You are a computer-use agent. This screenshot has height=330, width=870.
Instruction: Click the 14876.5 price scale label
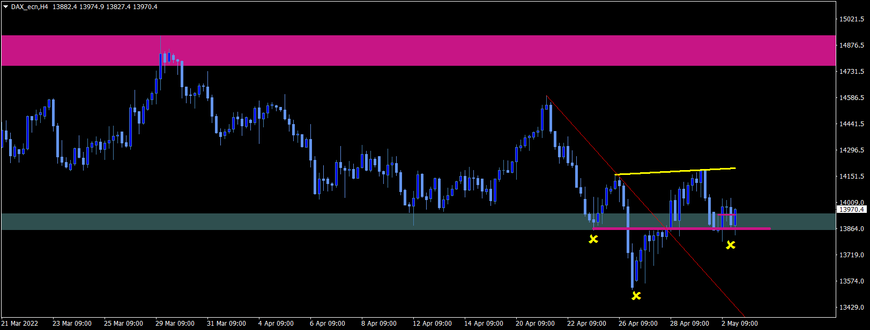tap(852, 45)
